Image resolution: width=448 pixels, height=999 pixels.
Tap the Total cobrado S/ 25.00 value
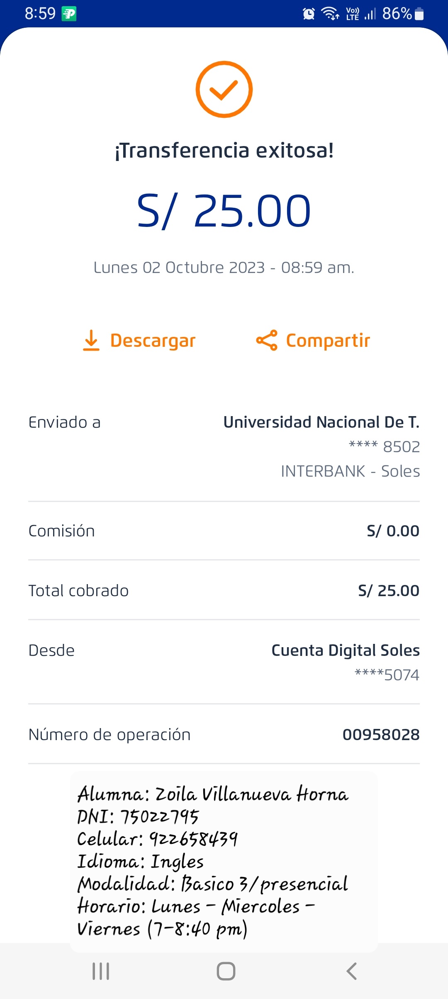pyautogui.click(x=388, y=591)
